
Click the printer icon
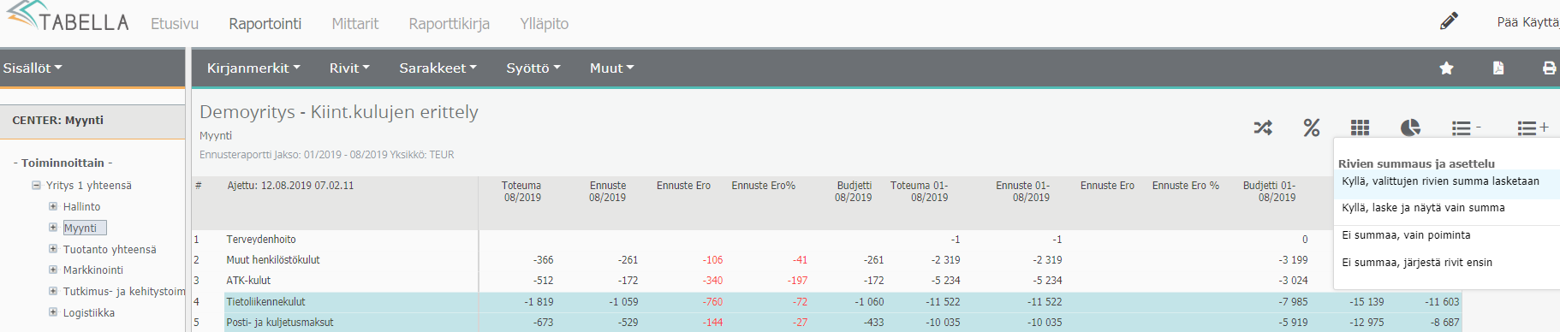(x=1549, y=68)
